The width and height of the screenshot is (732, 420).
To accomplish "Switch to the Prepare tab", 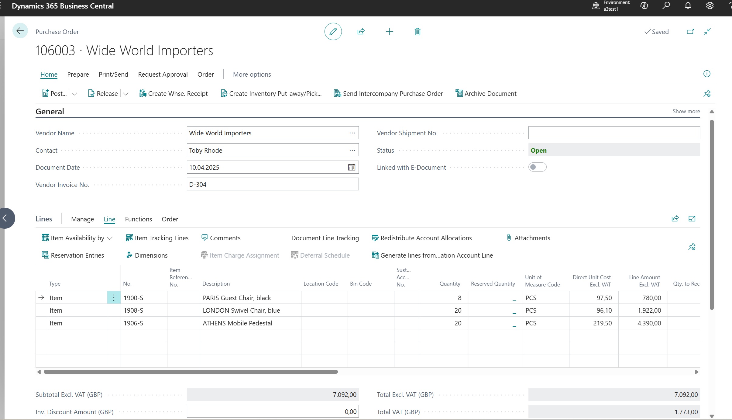I will tap(78, 74).
